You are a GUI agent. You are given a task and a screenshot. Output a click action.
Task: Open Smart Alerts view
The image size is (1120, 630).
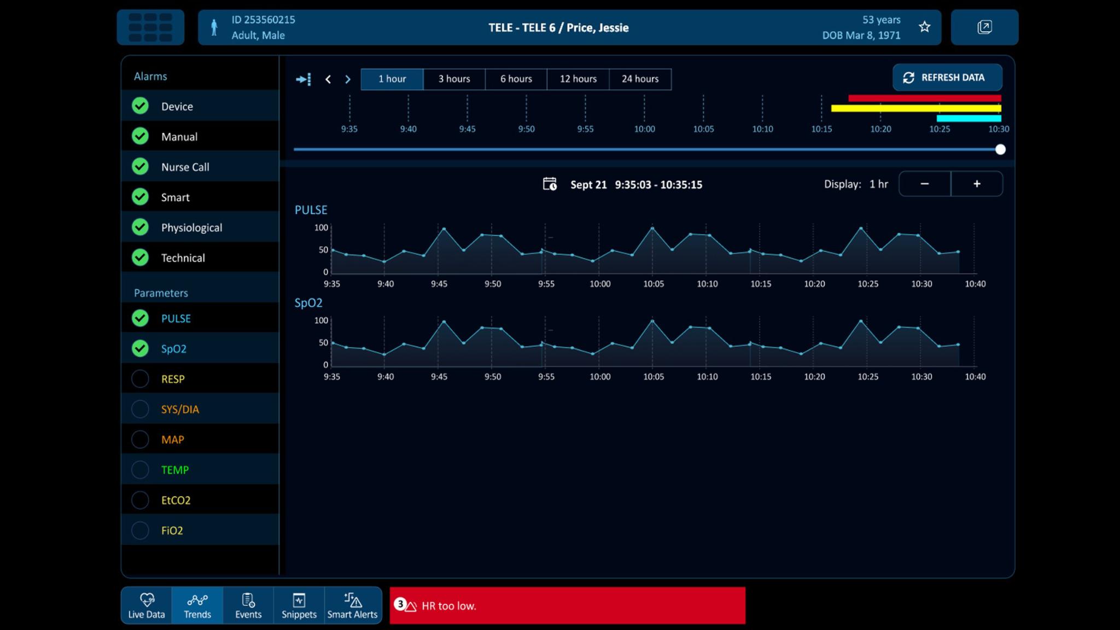[352, 605]
